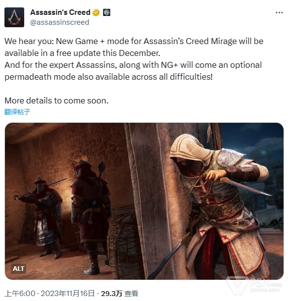Click the 'More details to come soon.' line
Viewport: 288px width, 301px height.
pos(56,100)
